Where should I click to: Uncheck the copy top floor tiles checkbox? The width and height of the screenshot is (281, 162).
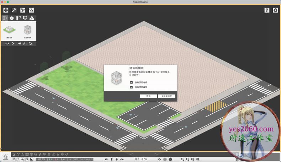(x=131, y=82)
